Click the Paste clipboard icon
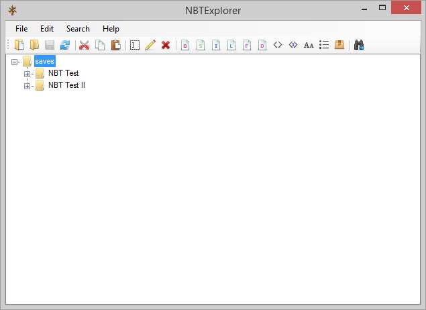The height and width of the screenshot is (310, 426). point(115,45)
